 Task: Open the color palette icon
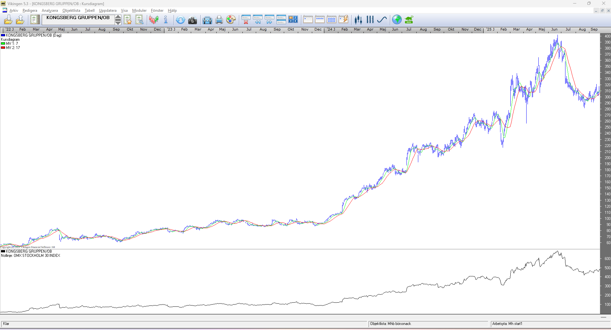coord(231,20)
